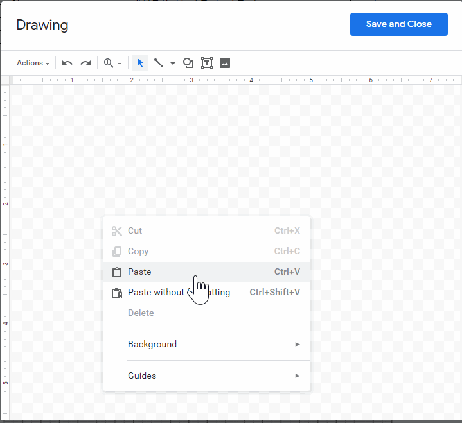The width and height of the screenshot is (462, 423).
Task: Open the Shape tool
Action: 188,63
